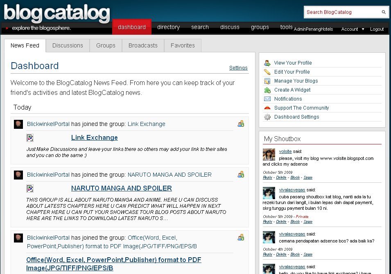Click BlickwinkelPortal avatar in Office format entry
The width and height of the screenshot is (391, 274).
coord(18,238)
